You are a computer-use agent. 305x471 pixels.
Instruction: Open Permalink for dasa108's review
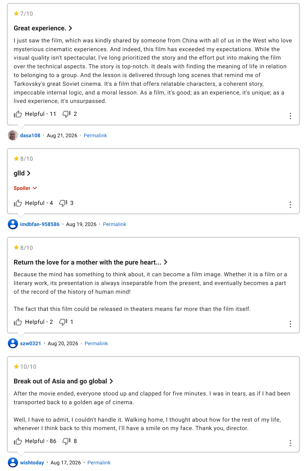tap(95, 135)
